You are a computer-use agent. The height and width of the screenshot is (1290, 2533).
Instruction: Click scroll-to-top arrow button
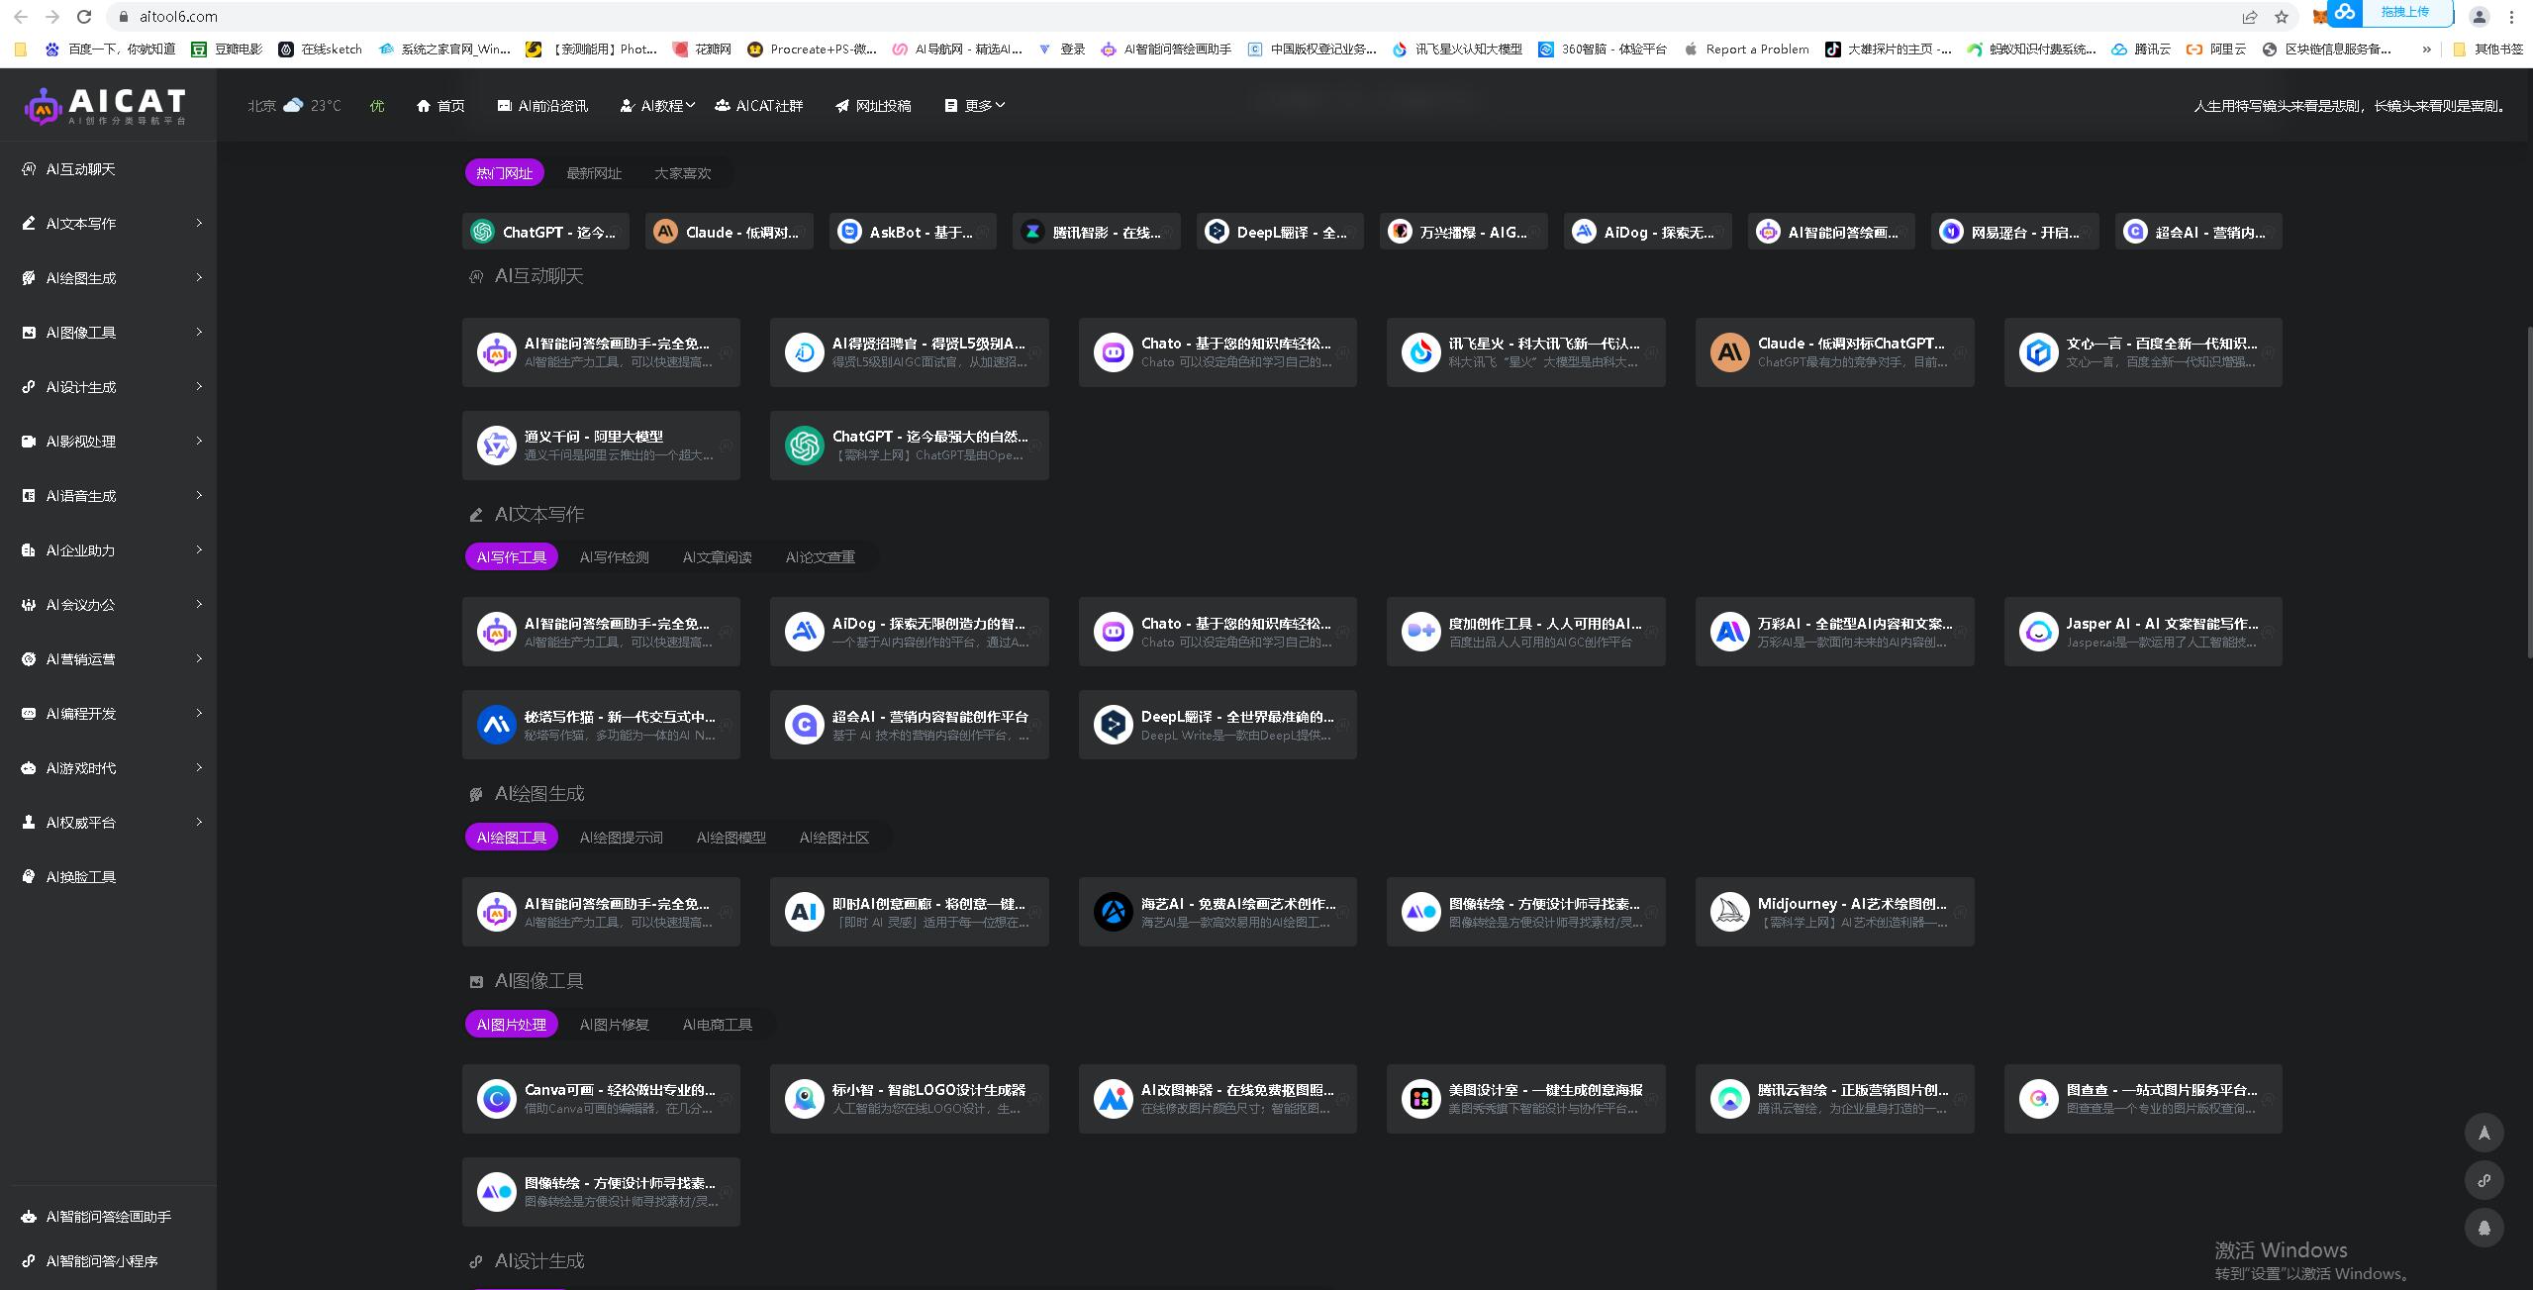coord(2484,1133)
